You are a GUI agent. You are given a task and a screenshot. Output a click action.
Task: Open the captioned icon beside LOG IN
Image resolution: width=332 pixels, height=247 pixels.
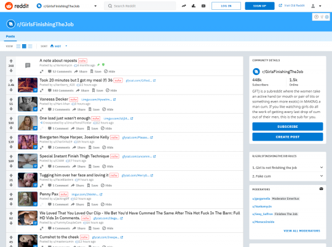pos(204,6)
